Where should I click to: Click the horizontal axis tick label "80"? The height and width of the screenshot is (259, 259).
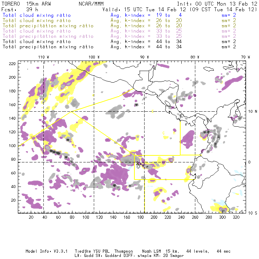(72, 217)
